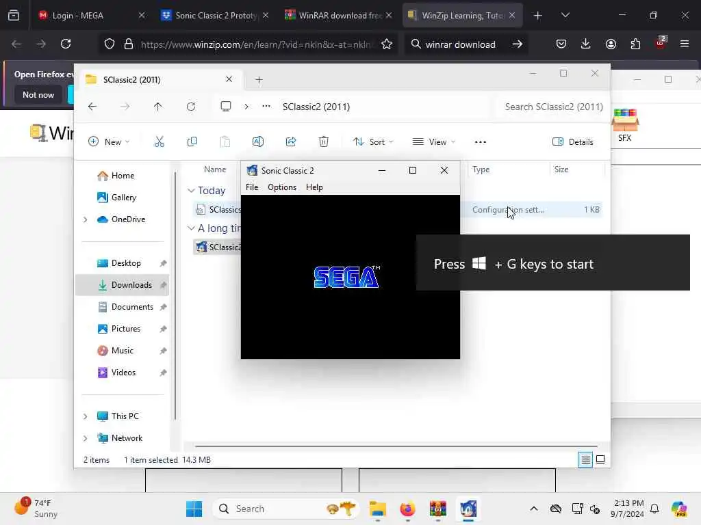Switch to details list view in status bar
Image resolution: width=701 pixels, height=525 pixels.
point(585,459)
